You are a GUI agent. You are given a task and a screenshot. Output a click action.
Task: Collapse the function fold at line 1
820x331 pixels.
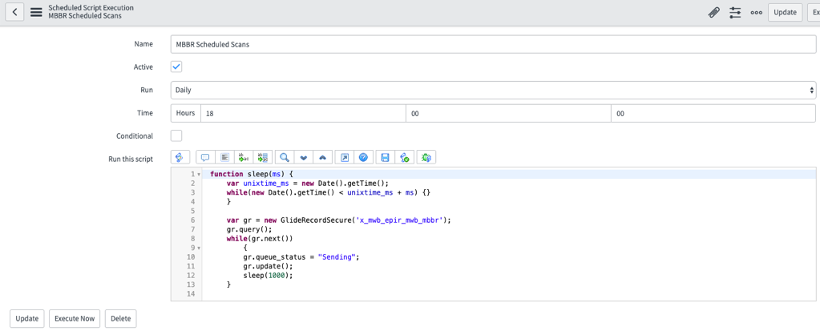point(199,174)
